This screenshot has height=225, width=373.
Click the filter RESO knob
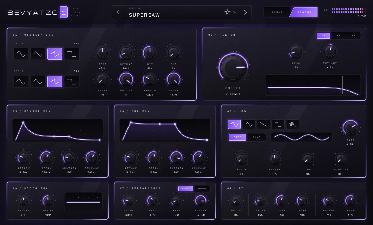click(296, 52)
